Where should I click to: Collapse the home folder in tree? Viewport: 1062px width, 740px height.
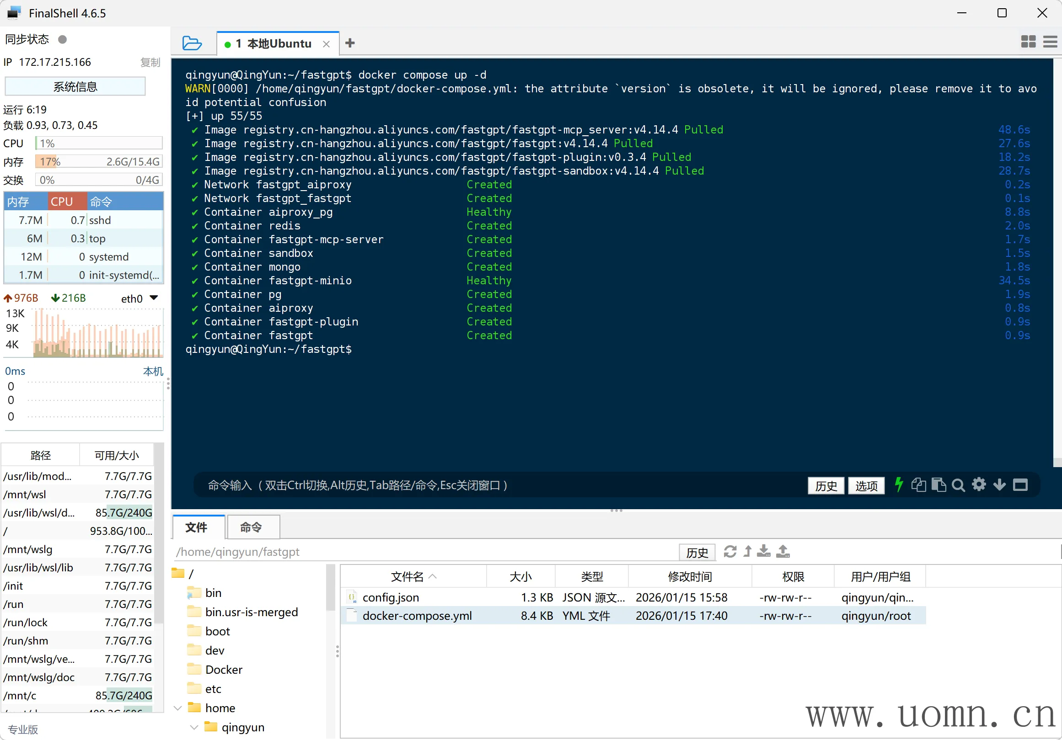tap(178, 708)
